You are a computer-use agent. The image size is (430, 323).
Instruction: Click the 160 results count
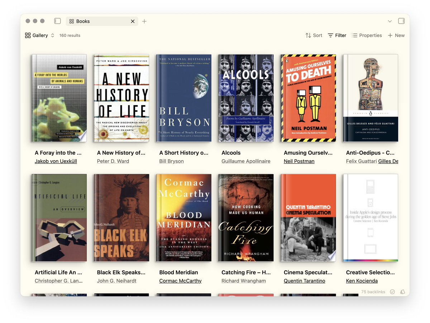(70, 35)
